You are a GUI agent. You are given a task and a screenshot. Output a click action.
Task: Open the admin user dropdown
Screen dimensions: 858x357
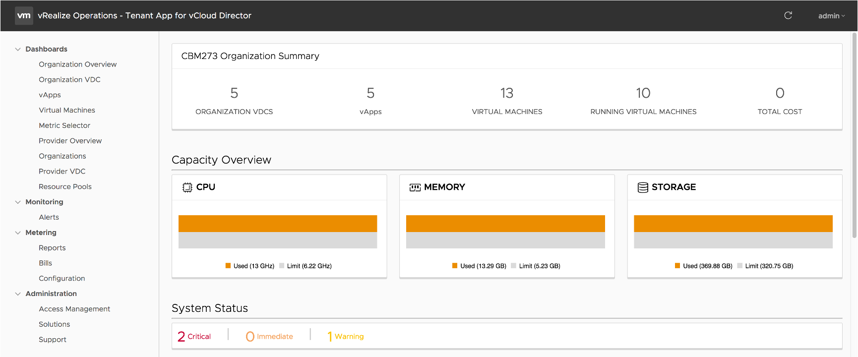(x=831, y=16)
